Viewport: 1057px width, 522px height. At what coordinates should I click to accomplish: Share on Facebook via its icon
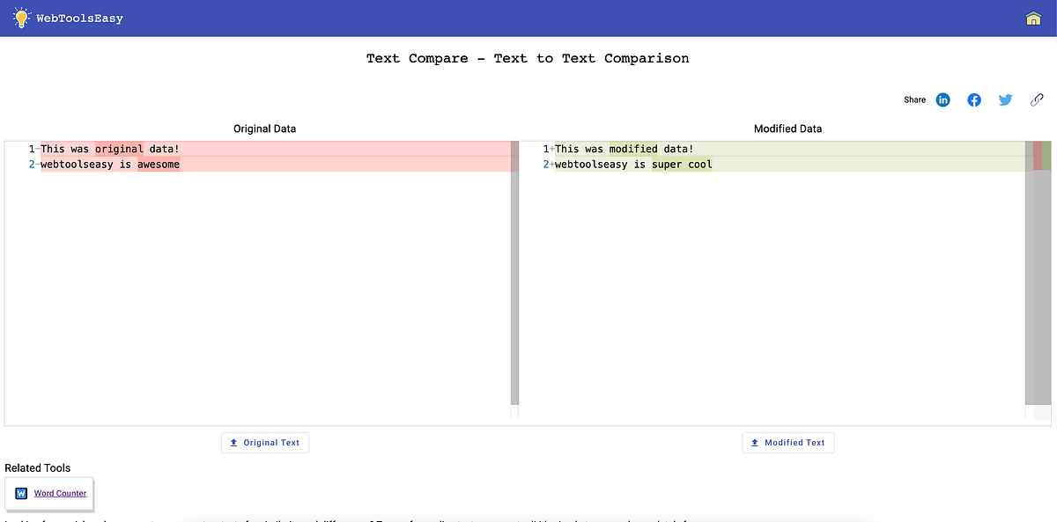974,99
